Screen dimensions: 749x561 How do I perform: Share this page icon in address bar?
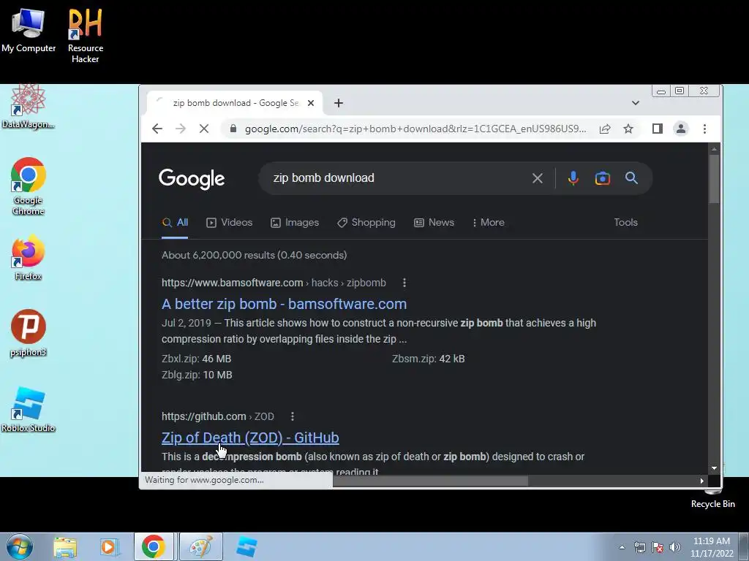[605, 129]
